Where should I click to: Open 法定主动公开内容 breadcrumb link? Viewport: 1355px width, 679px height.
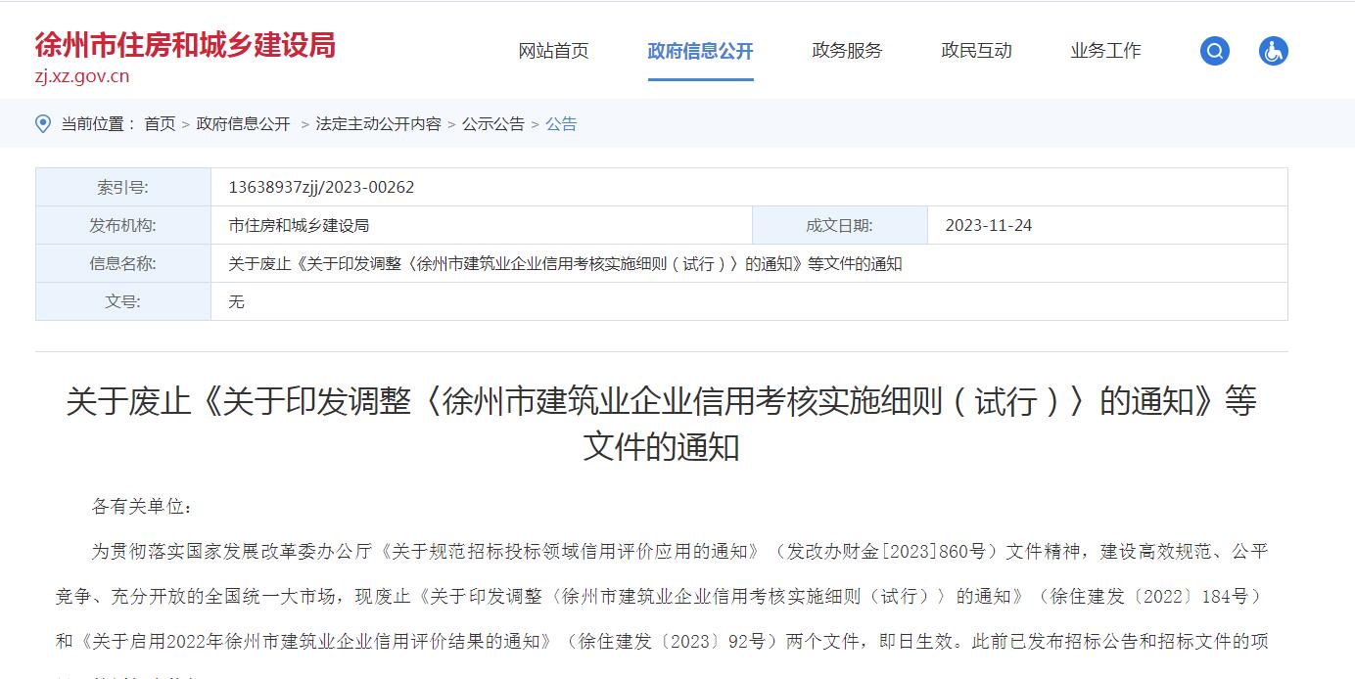point(378,124)
